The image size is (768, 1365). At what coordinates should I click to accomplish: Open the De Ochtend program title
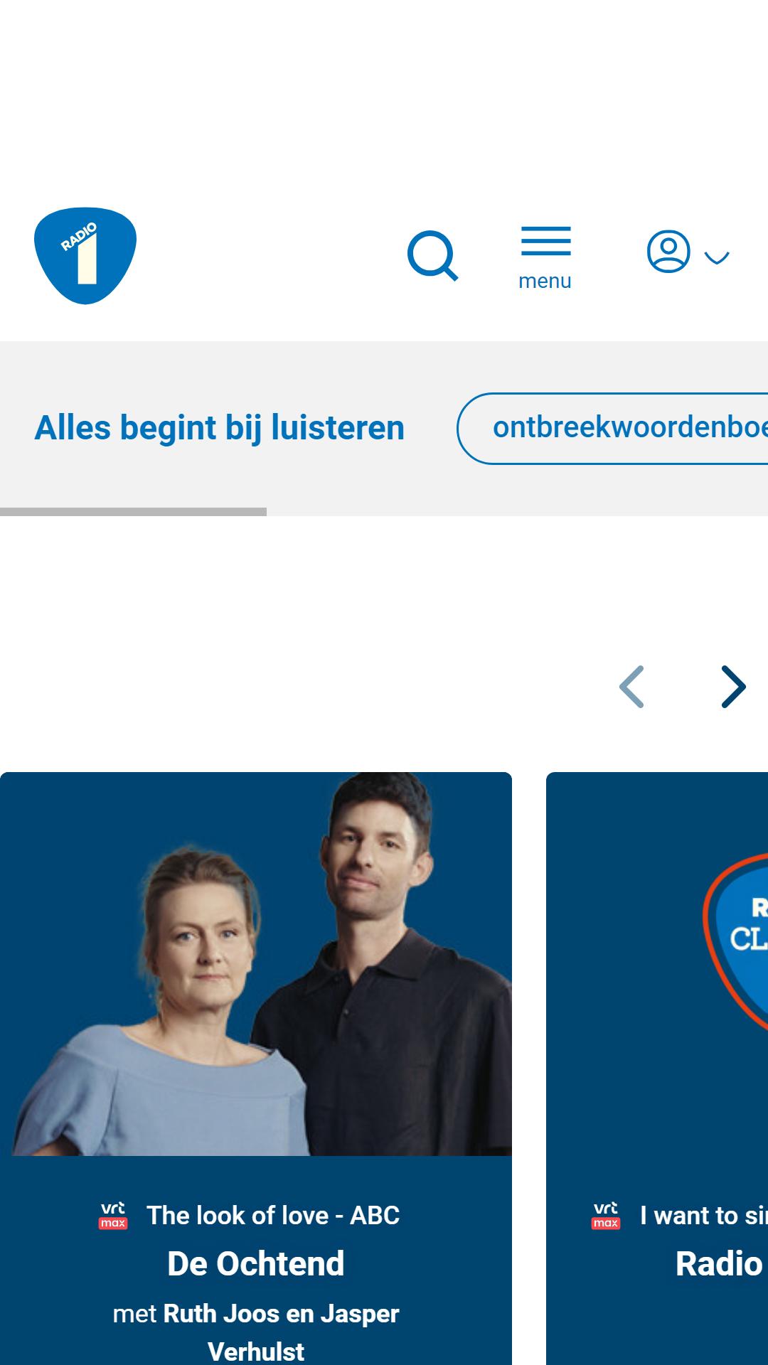tap(256, 1263)
